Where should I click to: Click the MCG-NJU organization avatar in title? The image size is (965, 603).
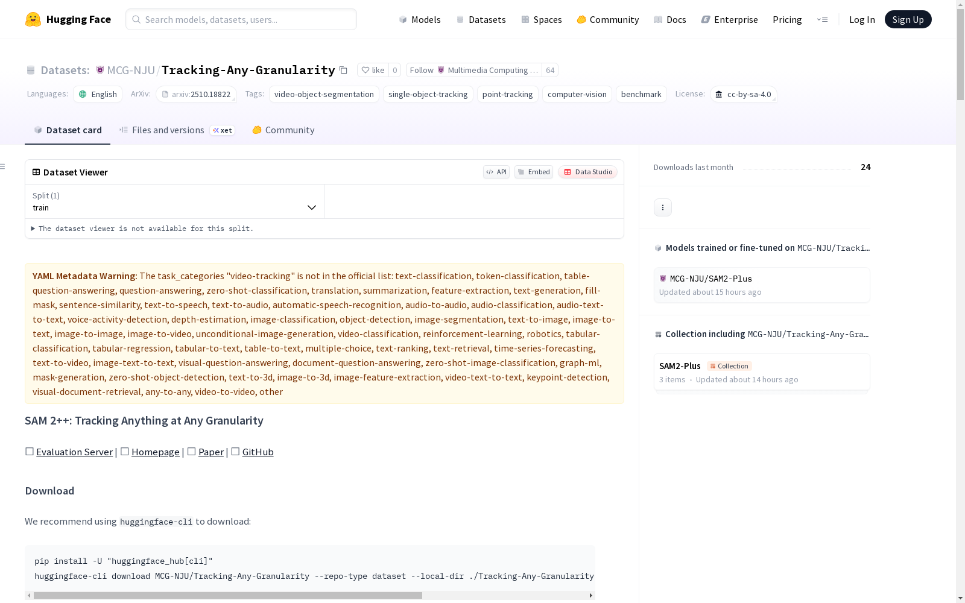point(100,70)
